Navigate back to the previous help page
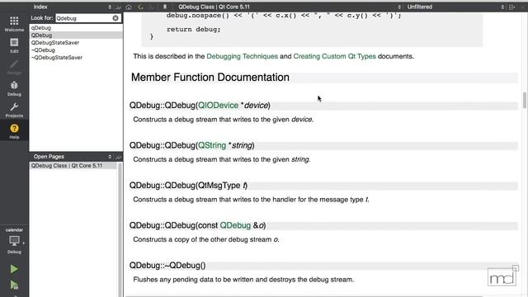Image resolution: width=528 pixels, height=297 pixels. point(140,7)
